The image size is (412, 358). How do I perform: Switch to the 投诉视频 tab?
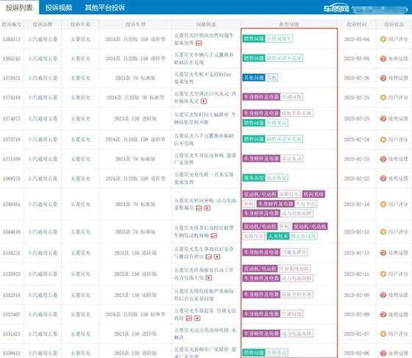pyautogui.click(x=59, y=7)
